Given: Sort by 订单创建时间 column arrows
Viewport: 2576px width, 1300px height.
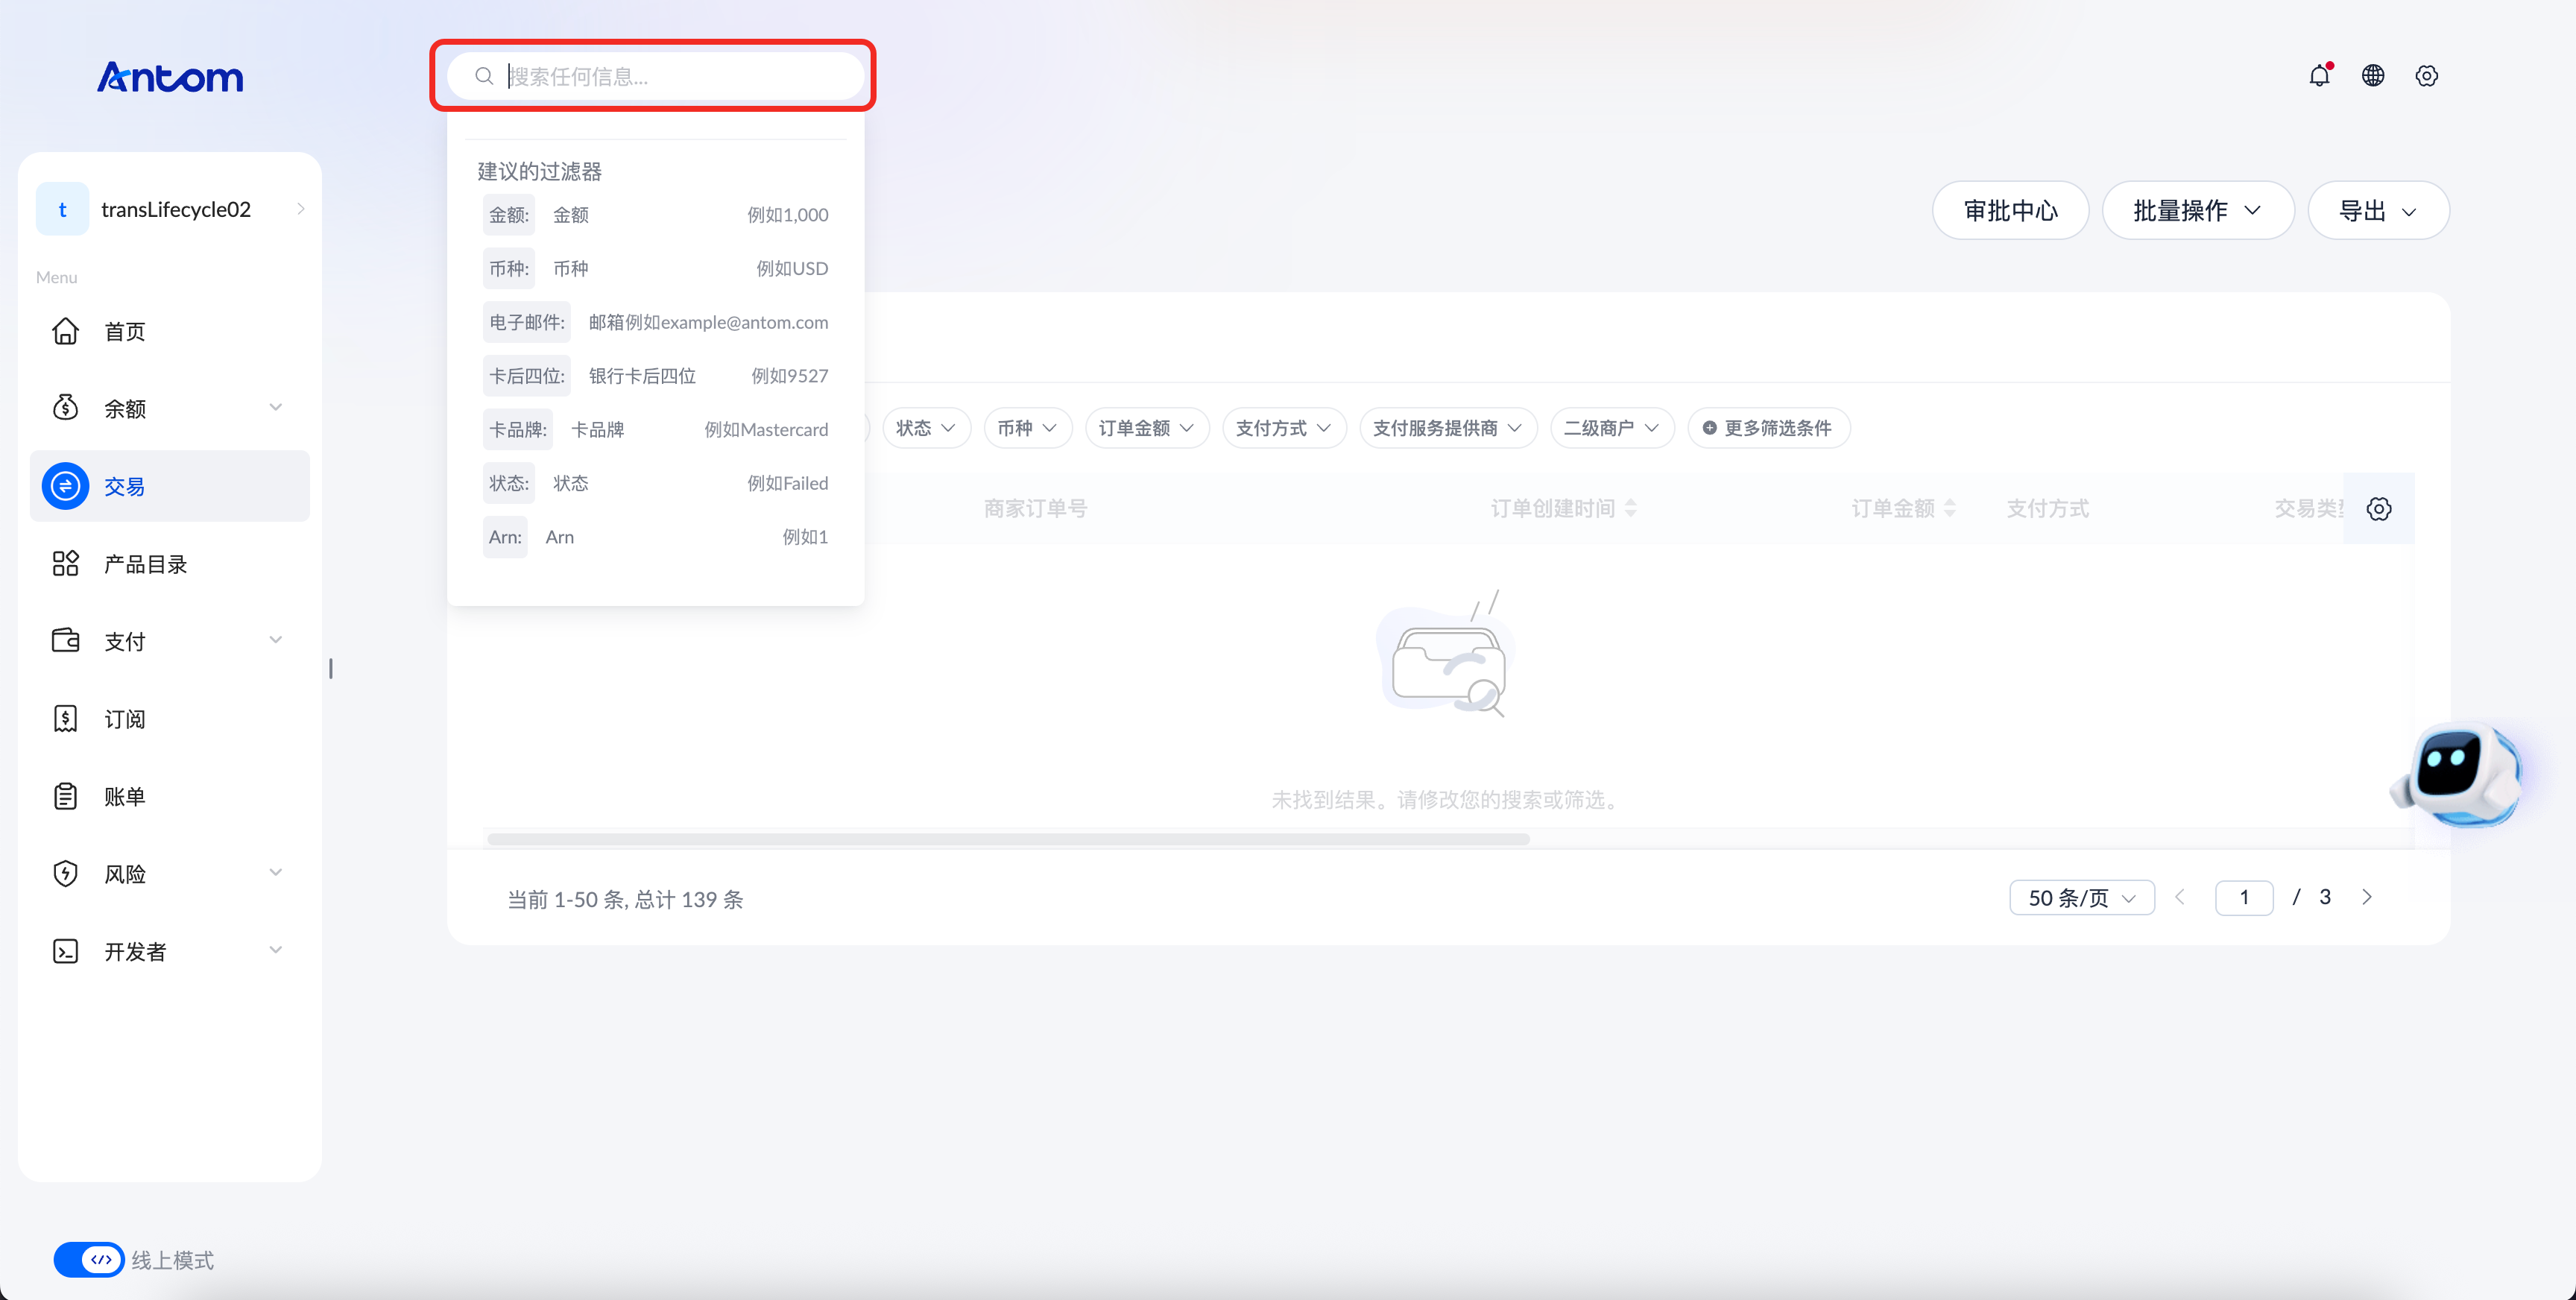Looking at the screenshot, I should pos(1631,509).
